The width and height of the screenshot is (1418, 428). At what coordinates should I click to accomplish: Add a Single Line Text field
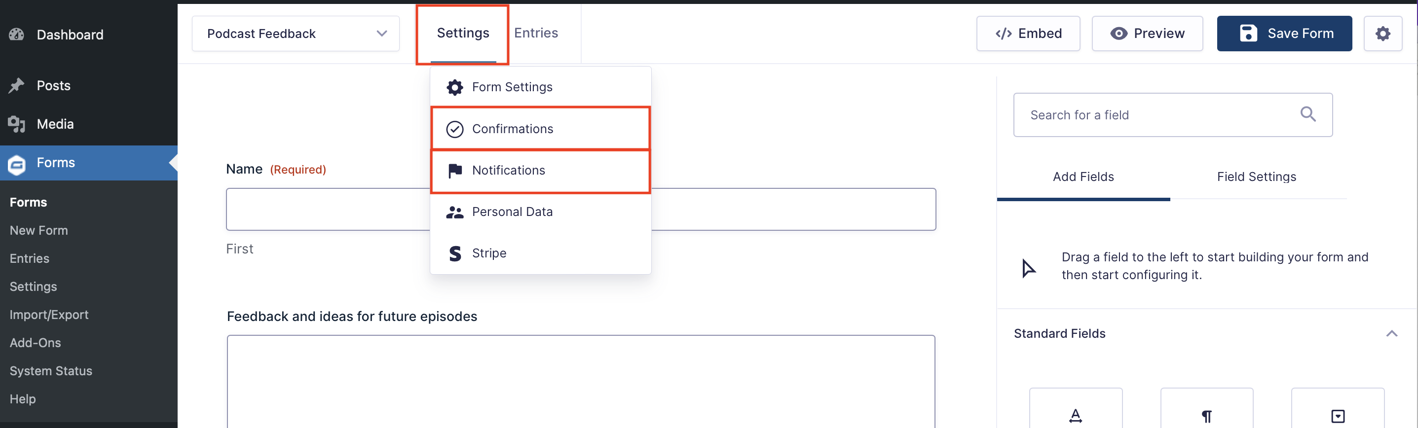tap(1076, 408)
